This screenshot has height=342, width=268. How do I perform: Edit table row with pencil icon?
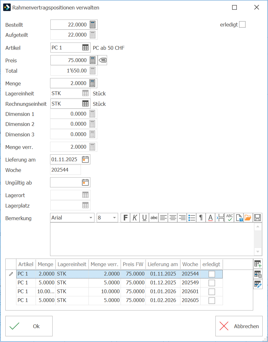(x=258, y=284)
